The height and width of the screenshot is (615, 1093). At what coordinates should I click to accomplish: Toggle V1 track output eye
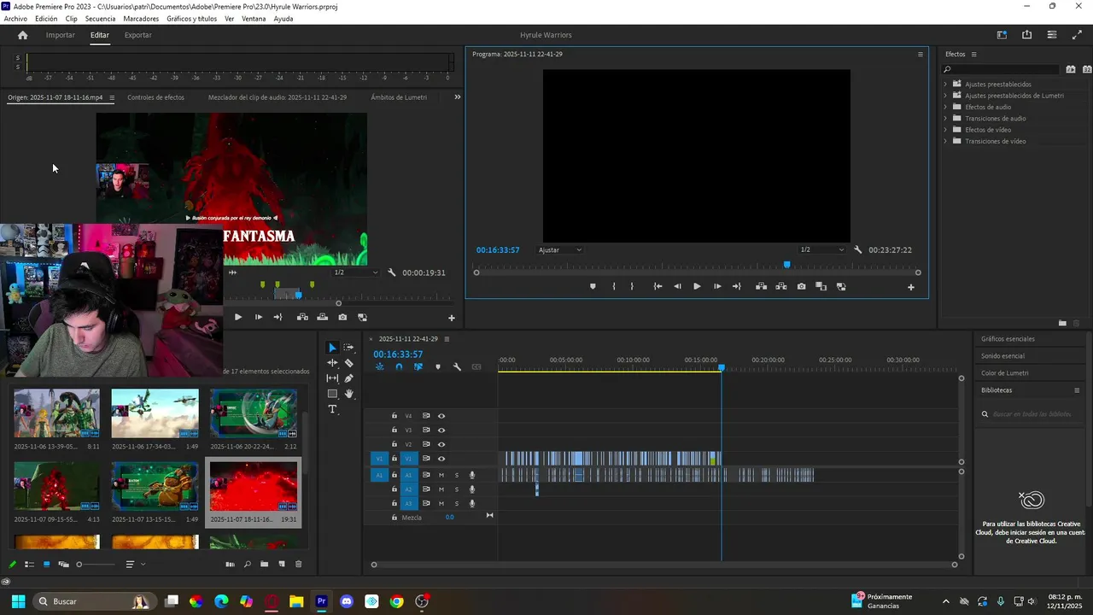point(441,459)
